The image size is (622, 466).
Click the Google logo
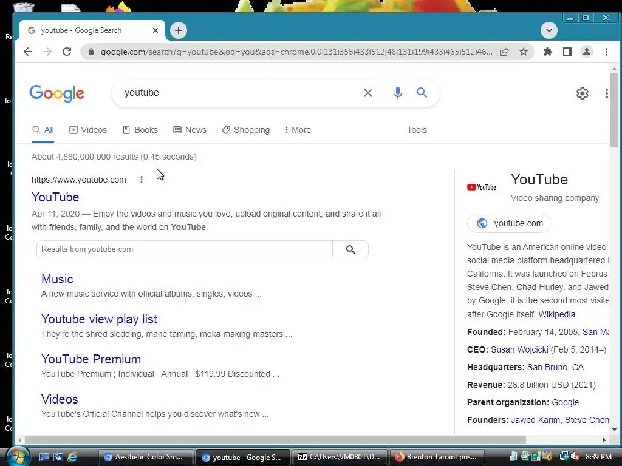[x=56, y=93]
